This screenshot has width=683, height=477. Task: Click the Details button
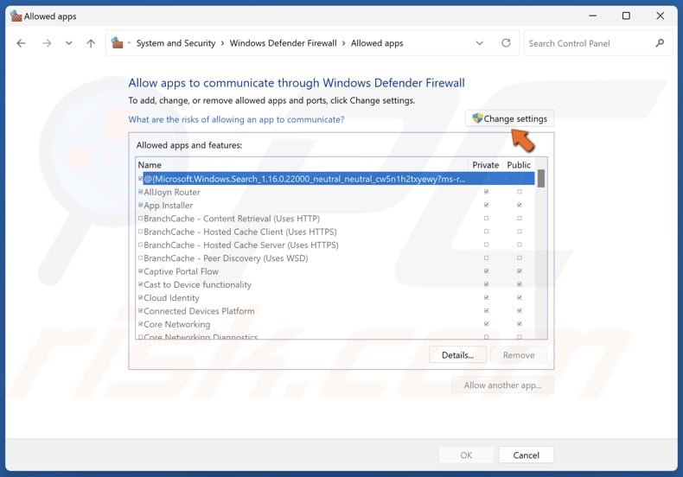[x=457, y=355]
